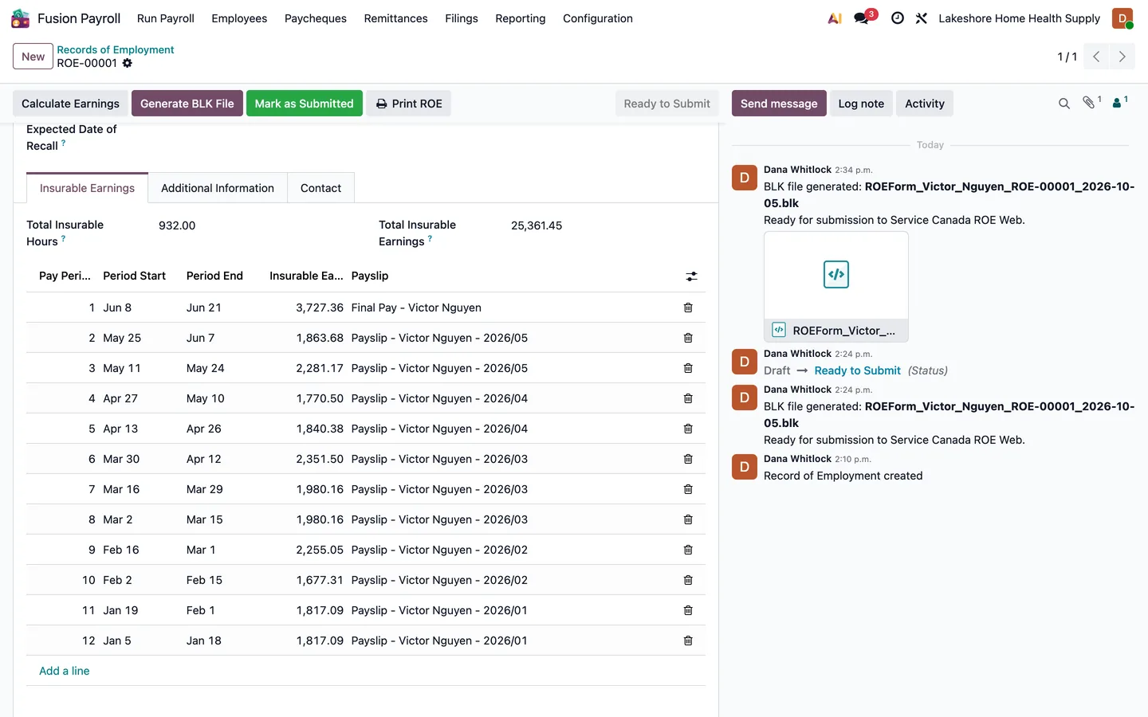Search the chatter messages
Screen dimensions: 1148x717
coord(1063,104)
